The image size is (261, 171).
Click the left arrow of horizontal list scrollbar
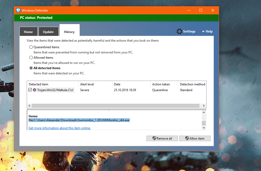click(x=29, y=106)
